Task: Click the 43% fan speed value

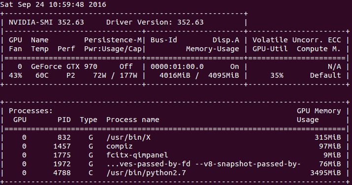Action: (x=15, y=75)
